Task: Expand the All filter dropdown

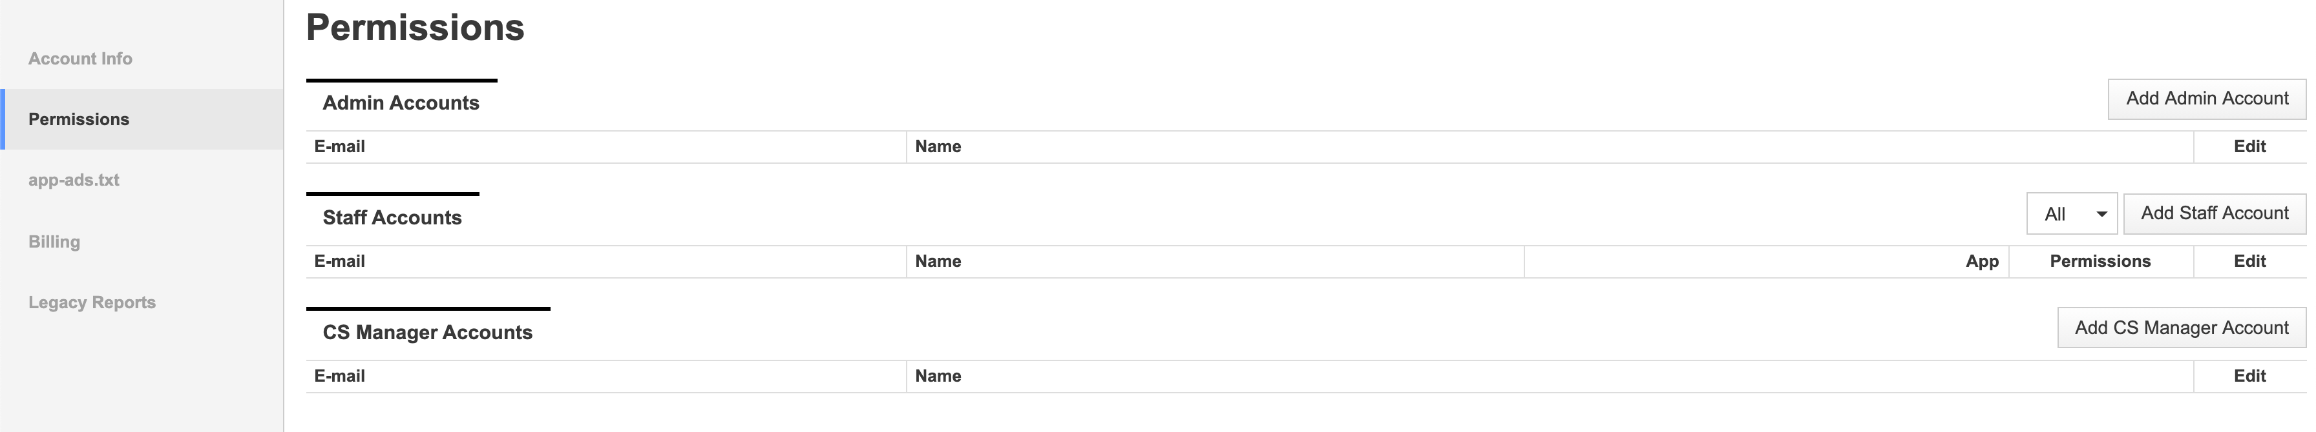Action: (x=2072, y=214)
